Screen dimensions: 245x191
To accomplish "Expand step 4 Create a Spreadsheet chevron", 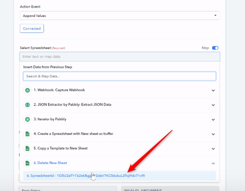I will pos(213,134).
